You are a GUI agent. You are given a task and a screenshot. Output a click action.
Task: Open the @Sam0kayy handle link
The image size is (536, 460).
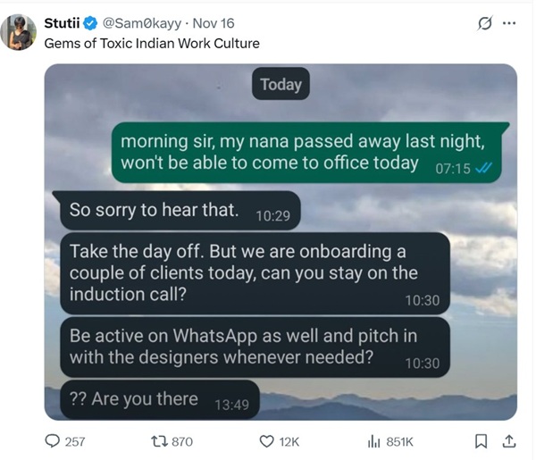(x=141, y=23)
